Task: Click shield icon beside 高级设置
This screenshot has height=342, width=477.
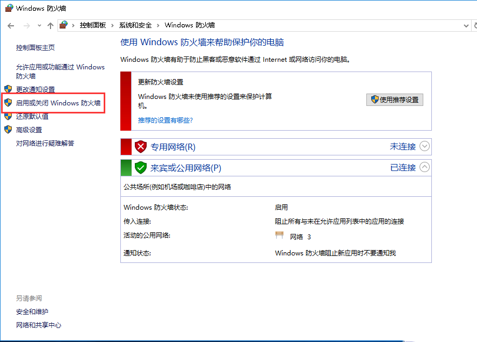Action: 8,130
